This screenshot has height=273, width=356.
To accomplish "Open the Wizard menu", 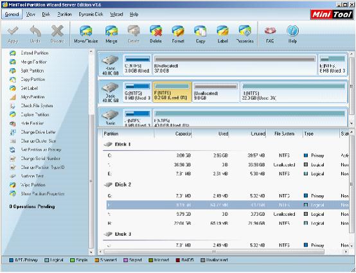I will pyautogui.click(x=116, y=14).
